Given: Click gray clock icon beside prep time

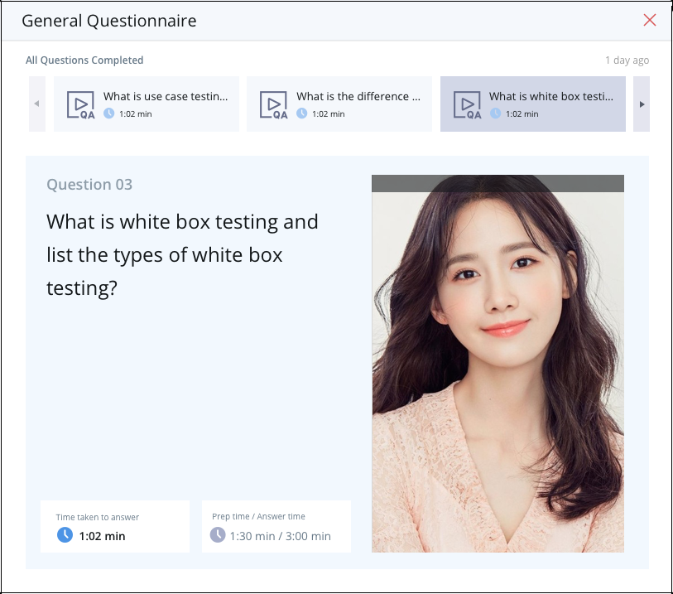Looking at the screenshot, I should click(x=218, y=535).
